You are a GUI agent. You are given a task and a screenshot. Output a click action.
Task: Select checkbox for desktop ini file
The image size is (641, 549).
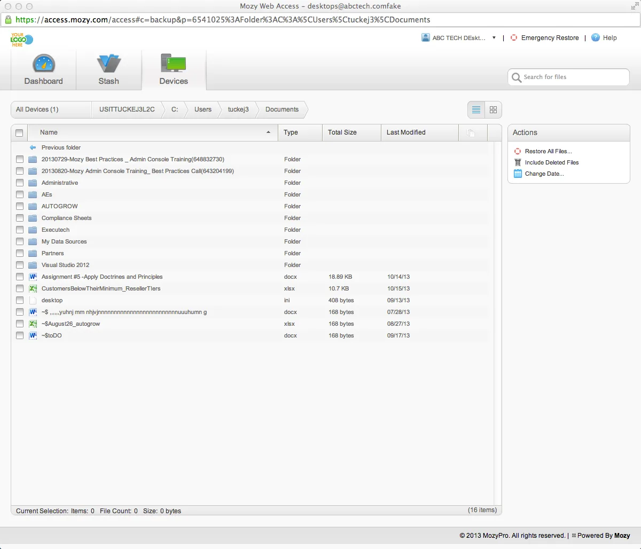(20, 300)
